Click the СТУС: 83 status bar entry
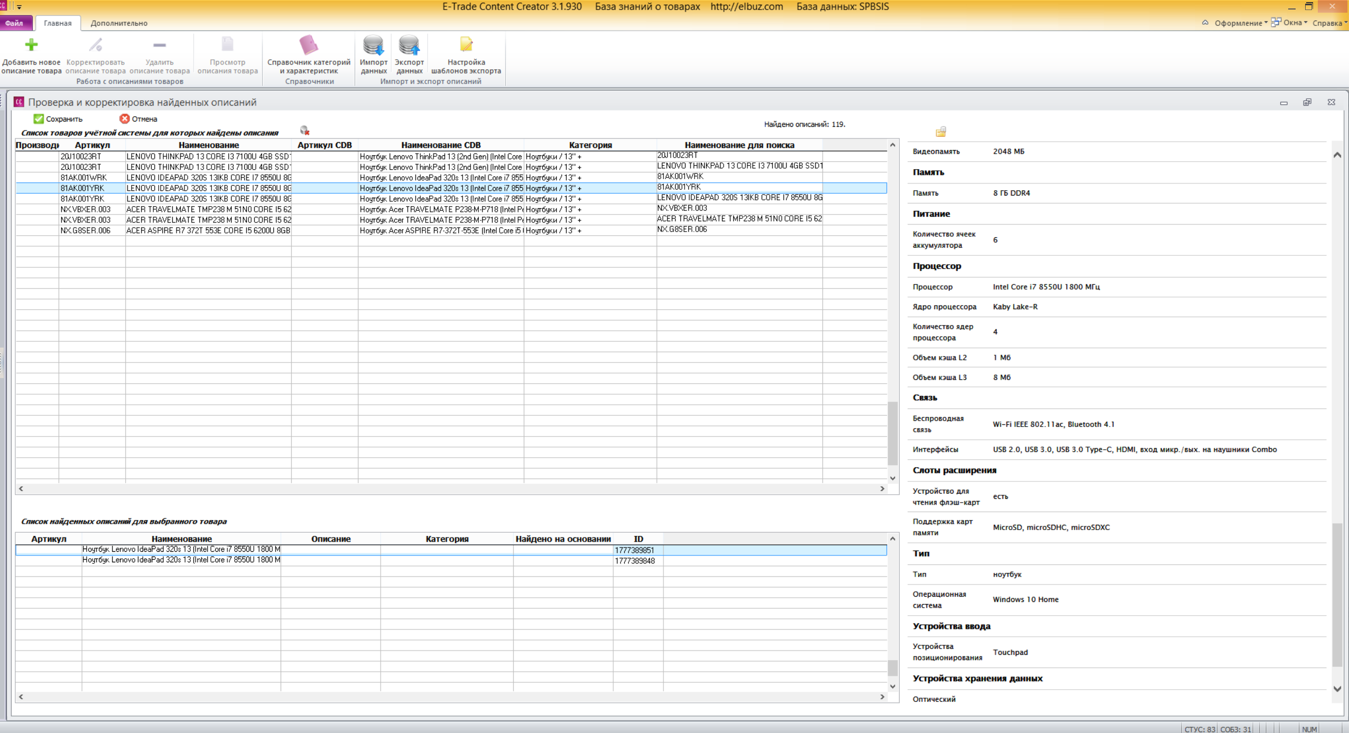The width and height of the screenshot is (1349, 733). tap(1200, 729)
